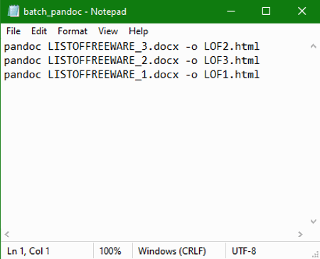The image size is (320, 259).
Task: Close the batch_pandoc Notepad window
Action: pos(302,11)
